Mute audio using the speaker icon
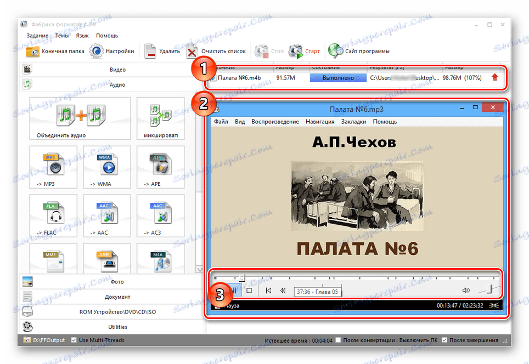 (466, 290)
